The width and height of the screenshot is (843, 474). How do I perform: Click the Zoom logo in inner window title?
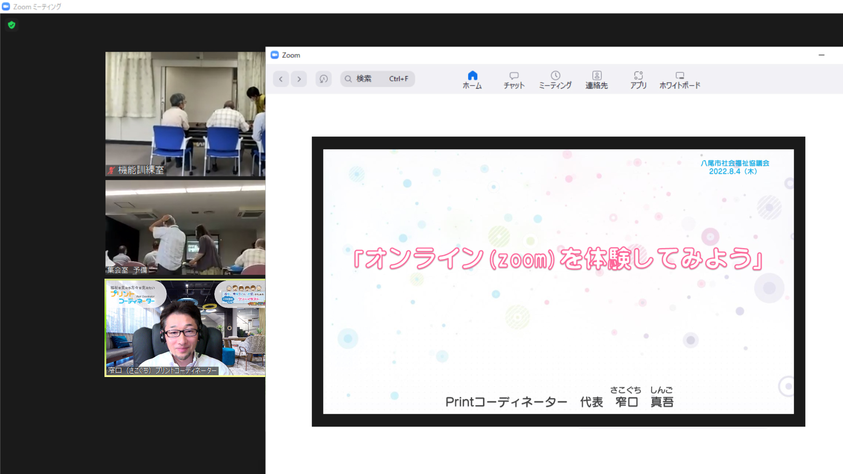[275, 55]
